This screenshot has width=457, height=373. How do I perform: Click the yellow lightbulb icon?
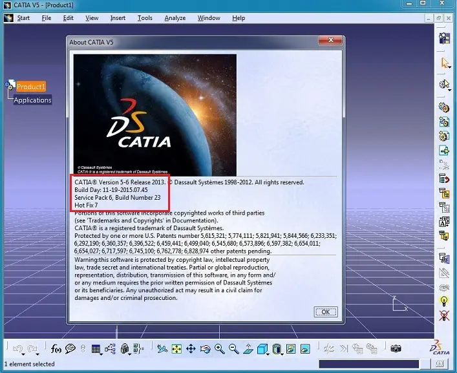pyautogui.click(x=444, y=301)
